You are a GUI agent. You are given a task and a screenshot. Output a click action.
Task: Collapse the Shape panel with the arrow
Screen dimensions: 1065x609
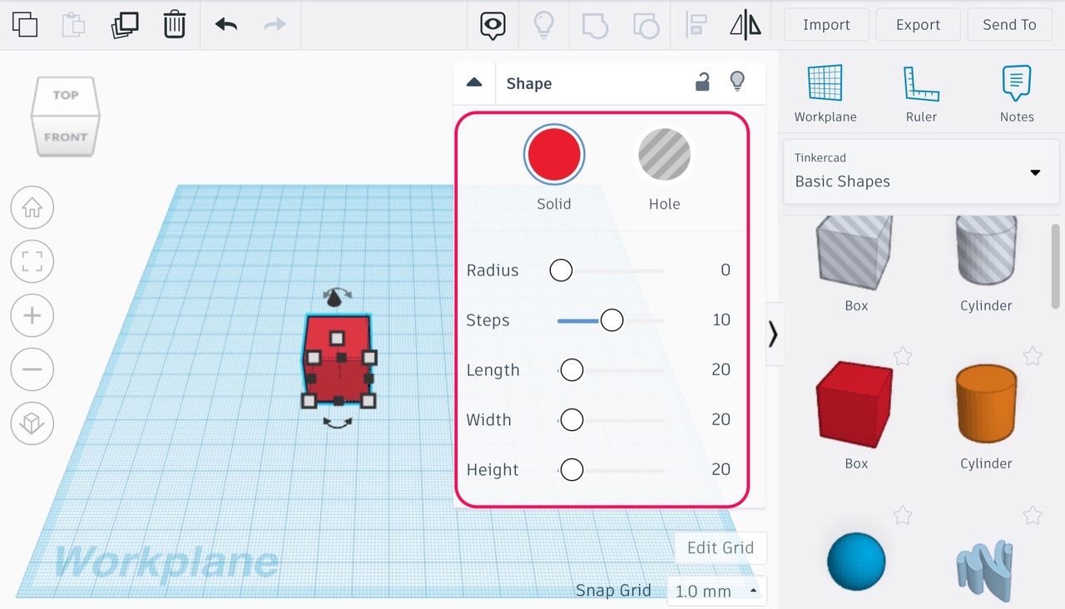(474, 82)
